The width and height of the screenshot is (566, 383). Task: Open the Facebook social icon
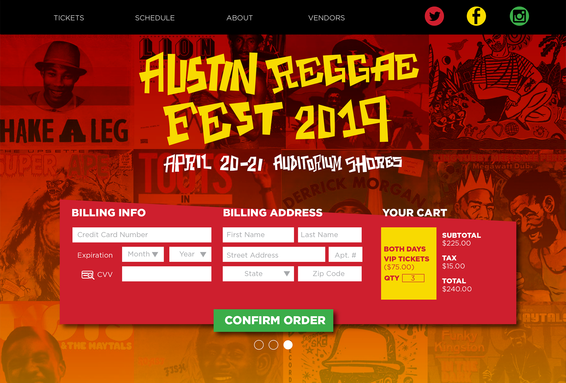[x=476, y=16]
